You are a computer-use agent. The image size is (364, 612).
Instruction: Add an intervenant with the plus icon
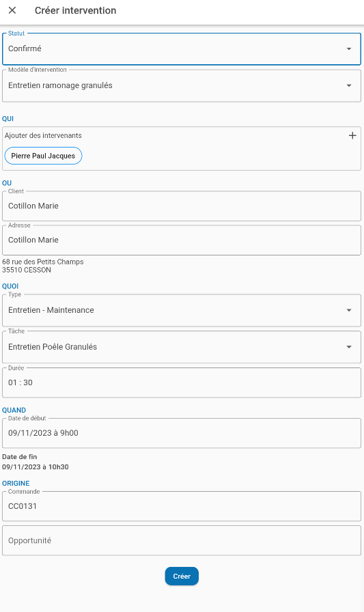tap(352, 135)
